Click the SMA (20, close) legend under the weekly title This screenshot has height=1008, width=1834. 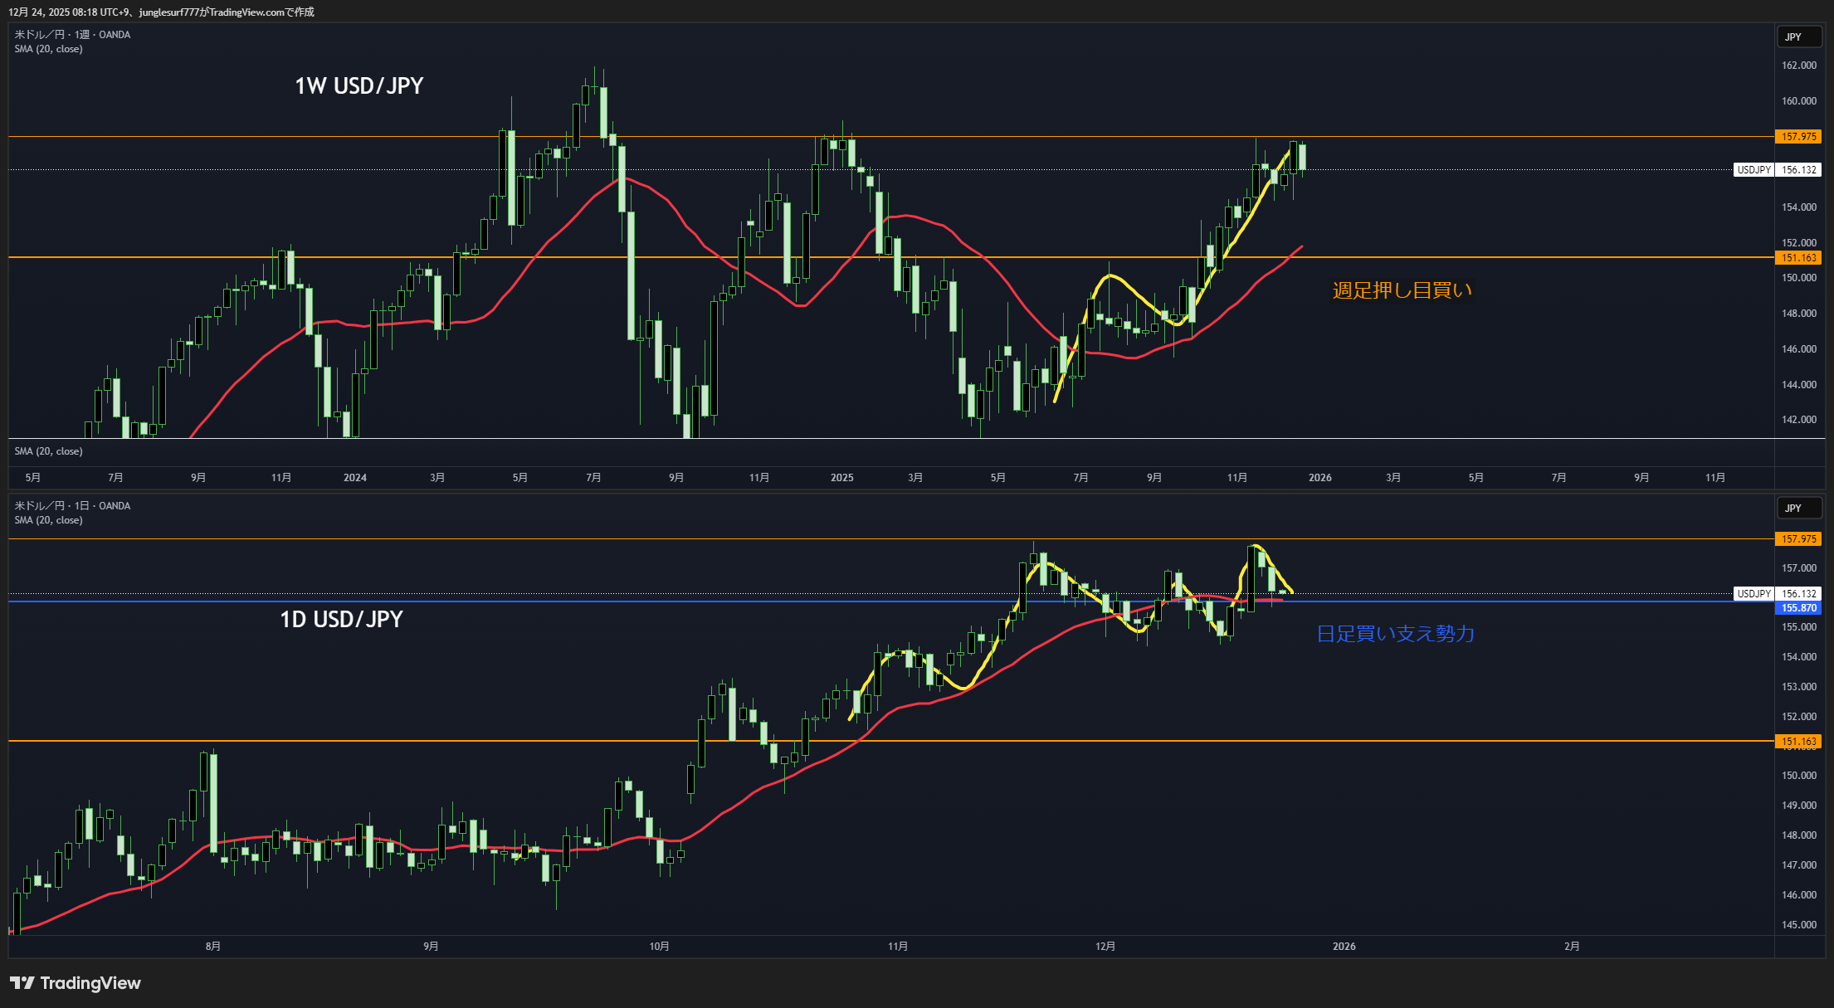click(x=48, y=49)
